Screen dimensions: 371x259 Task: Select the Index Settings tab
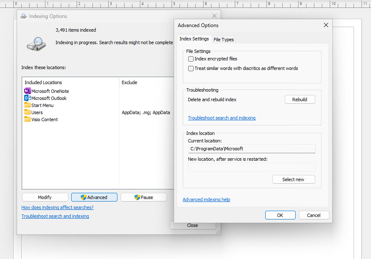[x=194, y=39]
